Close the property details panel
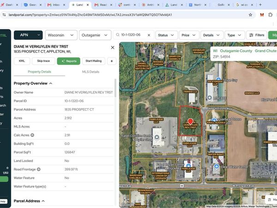The image size is (277, 208). click(113, 48)
